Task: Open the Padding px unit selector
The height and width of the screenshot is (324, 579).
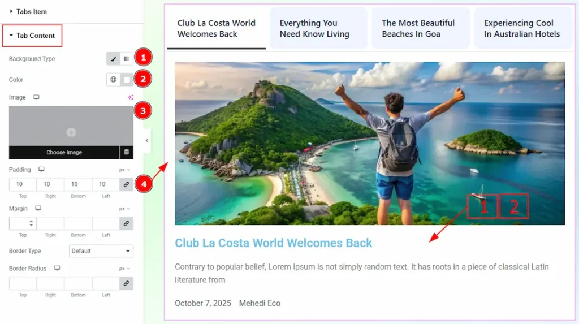Action: [x=124, y=170]
